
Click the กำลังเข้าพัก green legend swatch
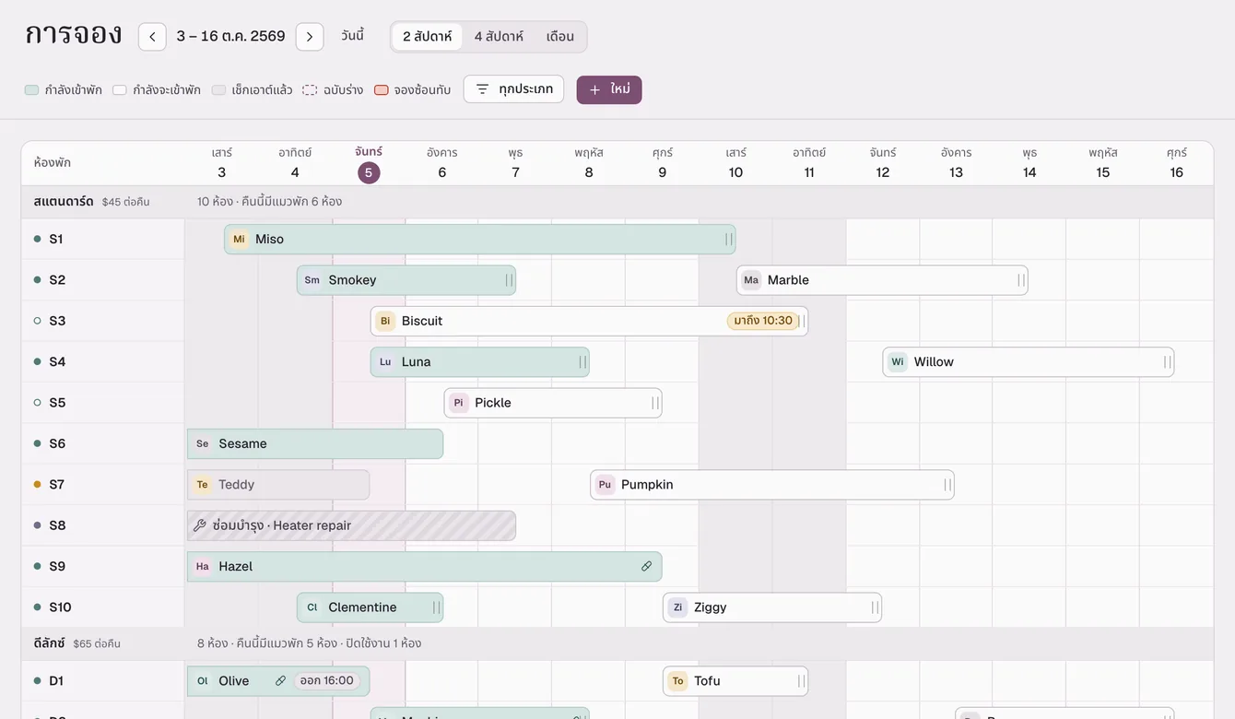click(31, 90)
